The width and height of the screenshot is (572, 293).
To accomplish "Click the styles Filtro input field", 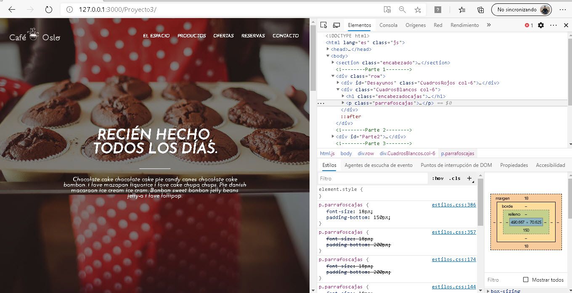I will coord(372,178).
